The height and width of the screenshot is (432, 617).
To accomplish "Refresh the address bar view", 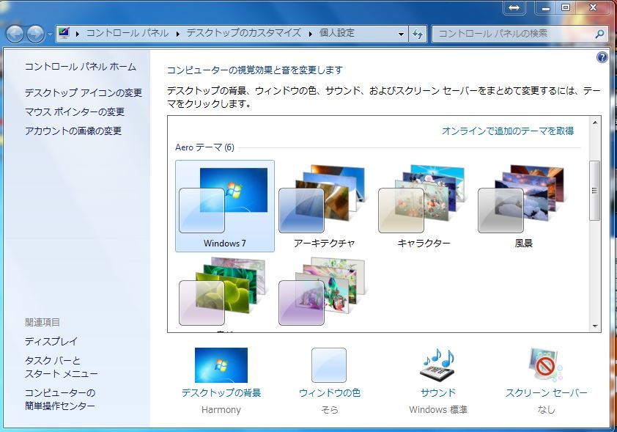I will click(x=418, y=34).
